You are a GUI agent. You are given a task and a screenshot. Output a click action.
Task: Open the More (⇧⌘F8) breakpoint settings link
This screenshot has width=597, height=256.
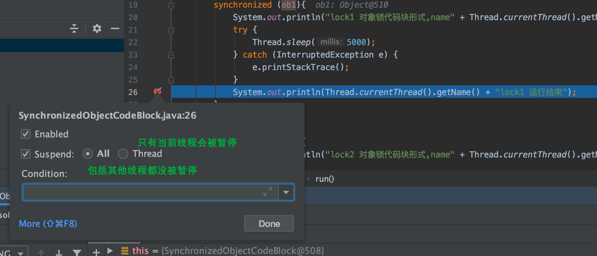(48, 224)
